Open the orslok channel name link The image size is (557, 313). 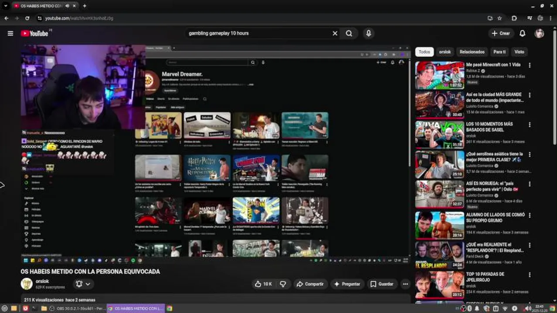click(x=42, y=281)
